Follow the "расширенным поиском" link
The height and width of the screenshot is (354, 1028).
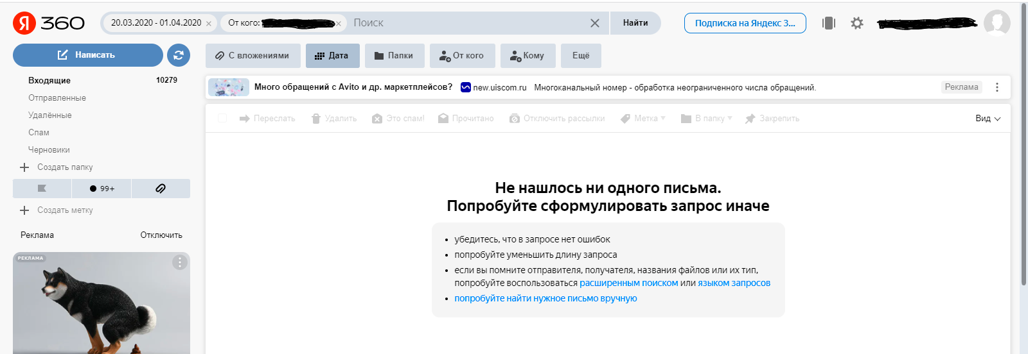[628, 283]
